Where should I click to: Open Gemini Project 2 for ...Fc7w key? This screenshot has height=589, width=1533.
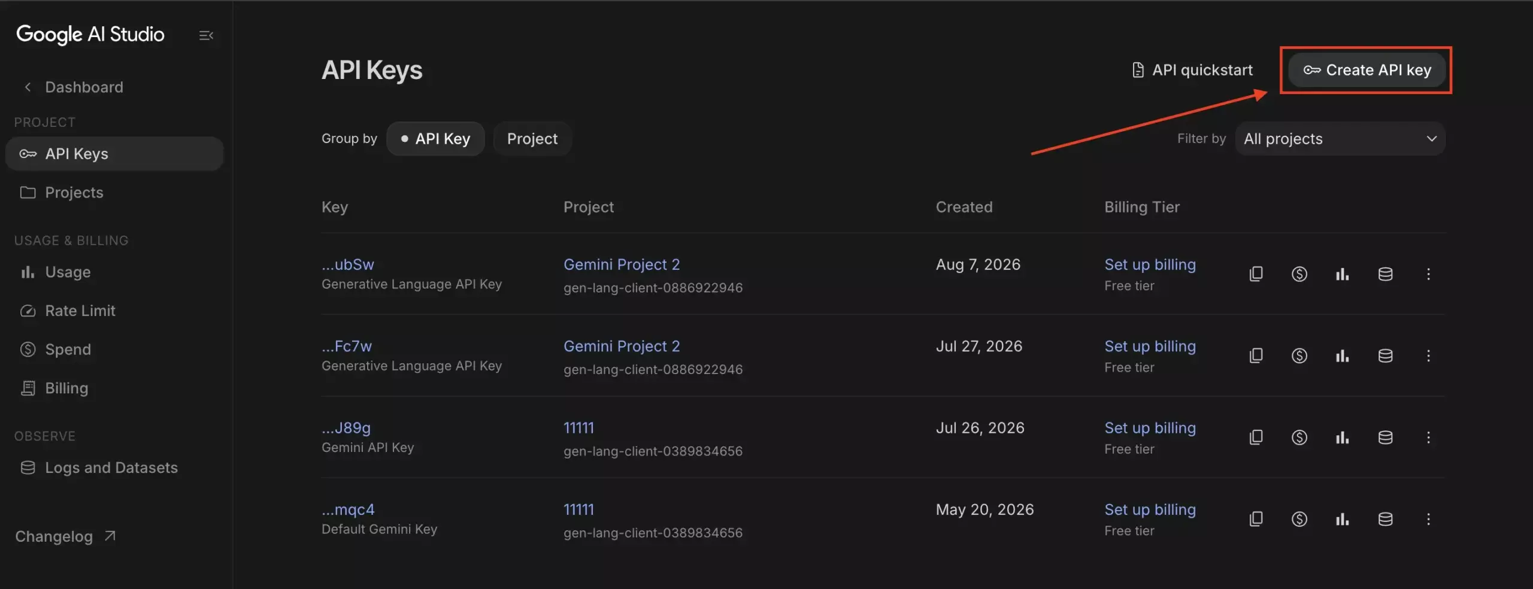pos(622,346)
